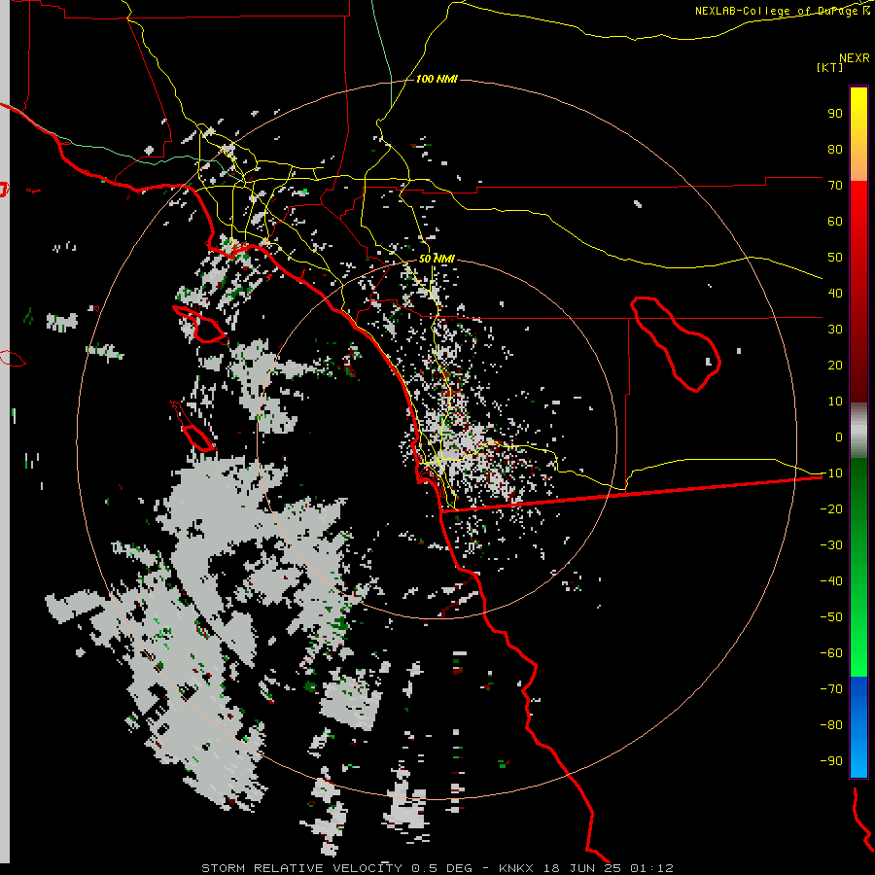
Task: Pick the bright green segment near -60
Action: [x=858, y=655]
